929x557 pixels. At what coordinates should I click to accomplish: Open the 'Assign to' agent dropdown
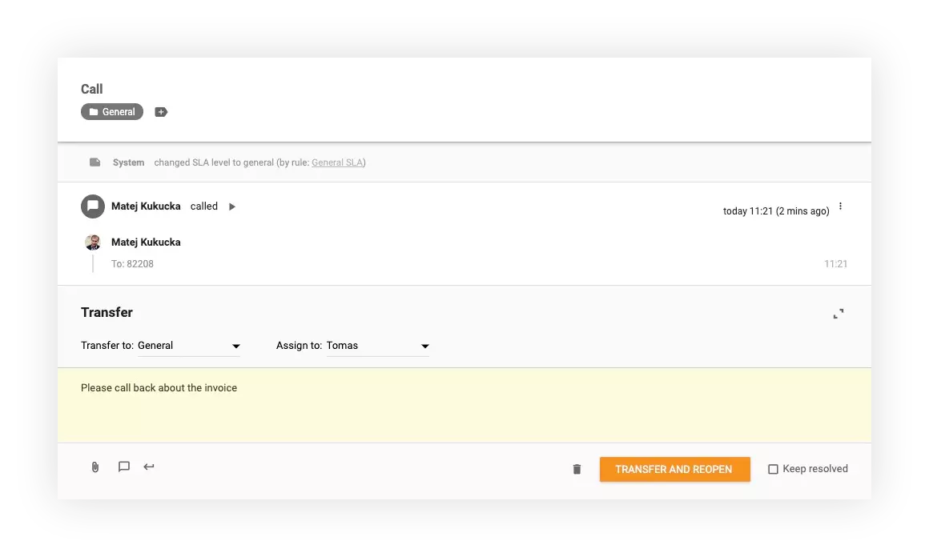[425, 345]
